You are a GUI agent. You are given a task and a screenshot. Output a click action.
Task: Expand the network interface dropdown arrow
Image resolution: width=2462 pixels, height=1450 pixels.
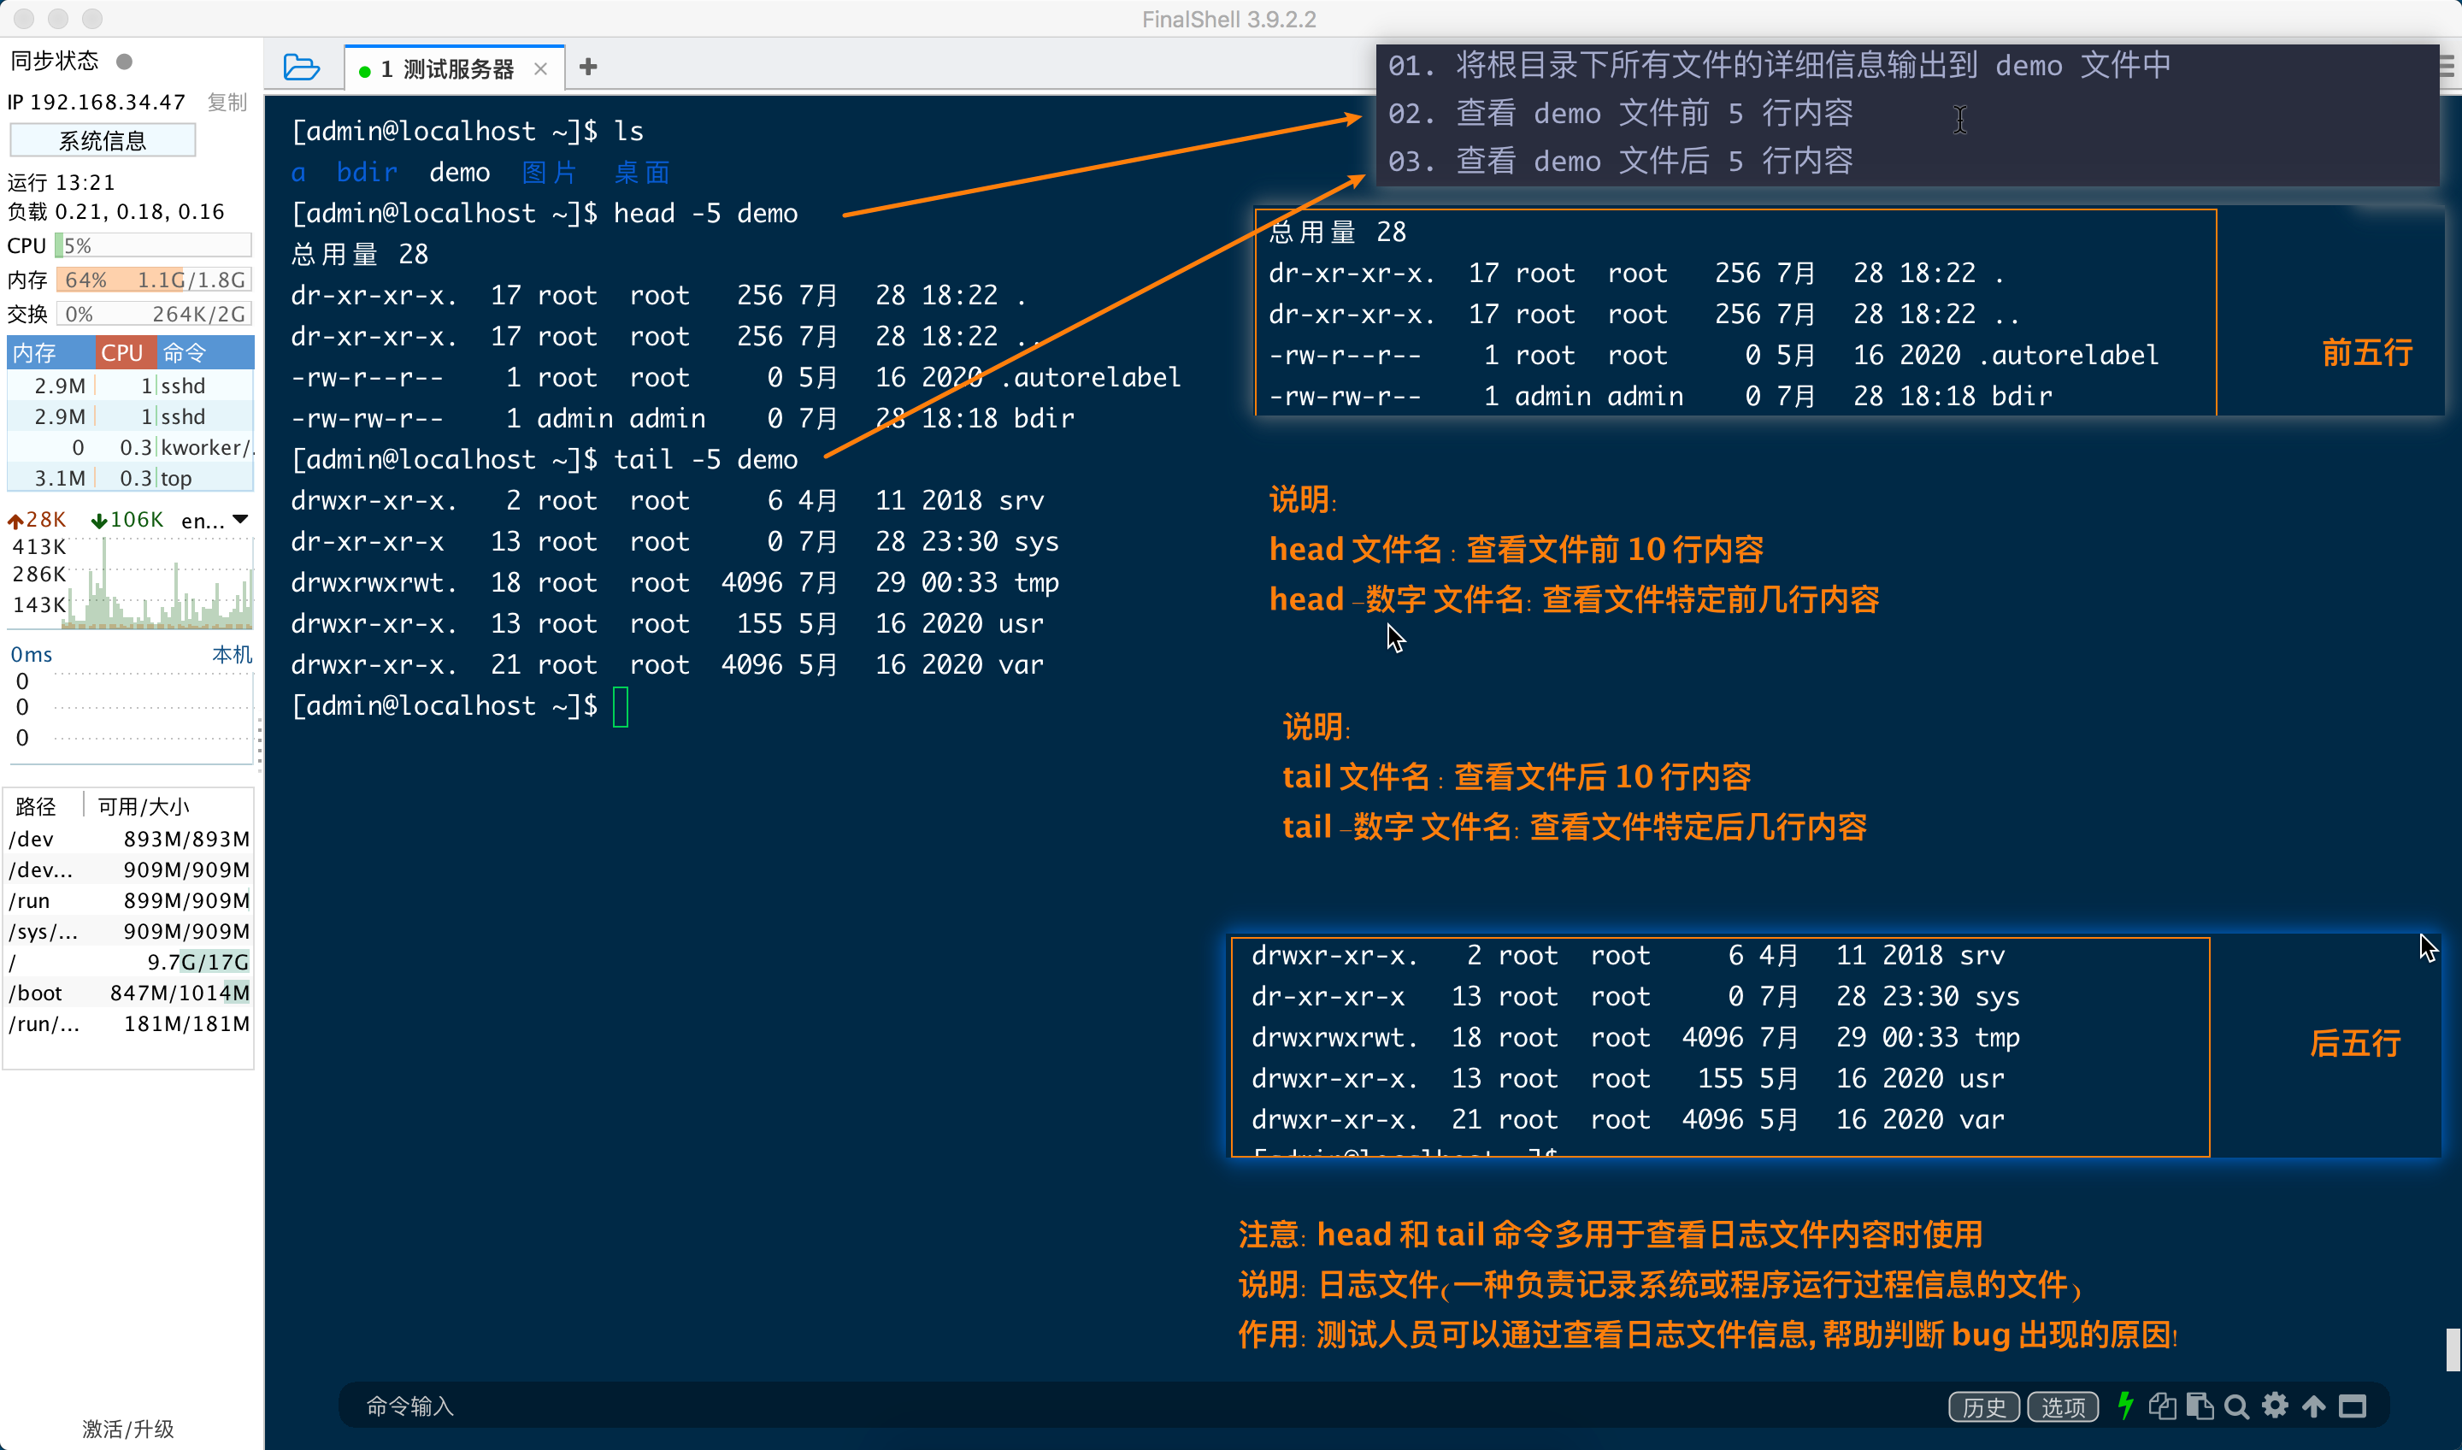point(241,519)
